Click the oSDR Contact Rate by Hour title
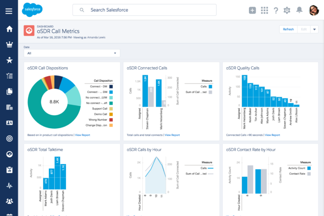 tap(251, 150)
